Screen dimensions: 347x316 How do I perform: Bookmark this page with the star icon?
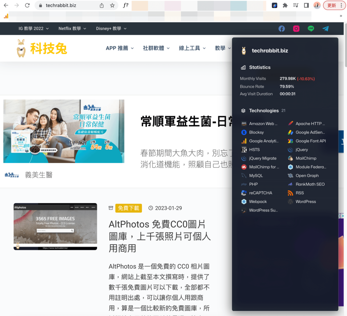113,5
